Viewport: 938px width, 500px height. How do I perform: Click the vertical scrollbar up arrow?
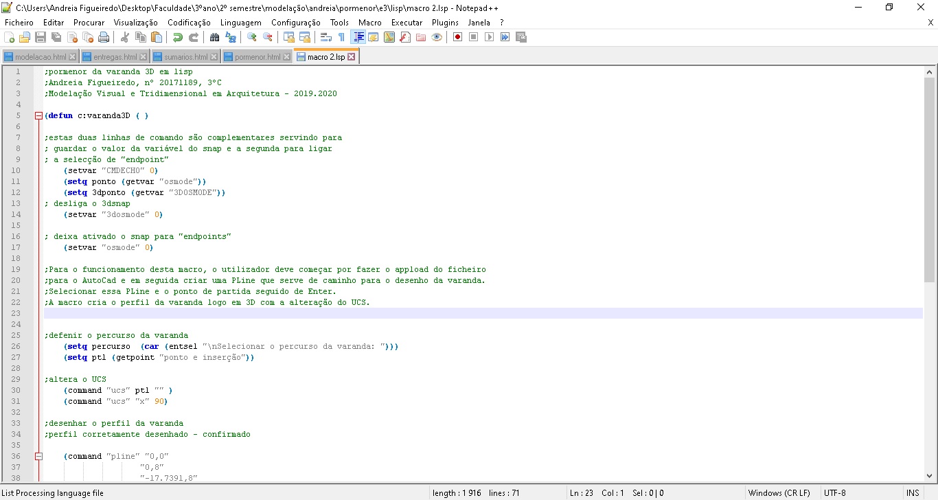point(929,71)
